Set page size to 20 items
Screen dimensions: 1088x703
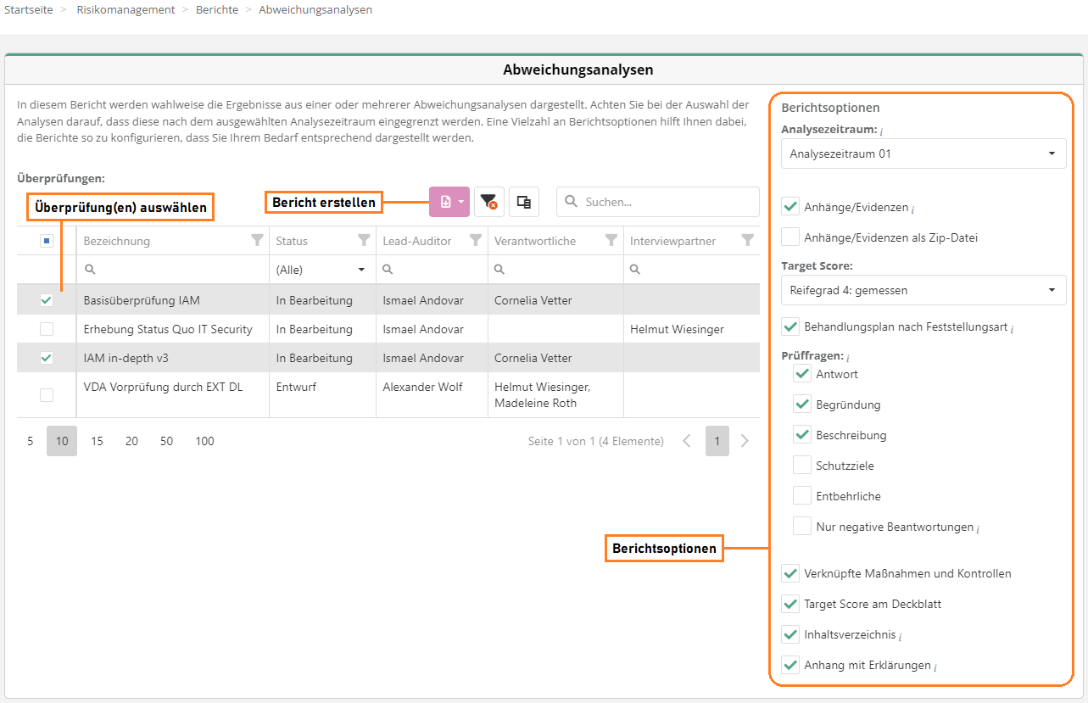click(131, 441)
